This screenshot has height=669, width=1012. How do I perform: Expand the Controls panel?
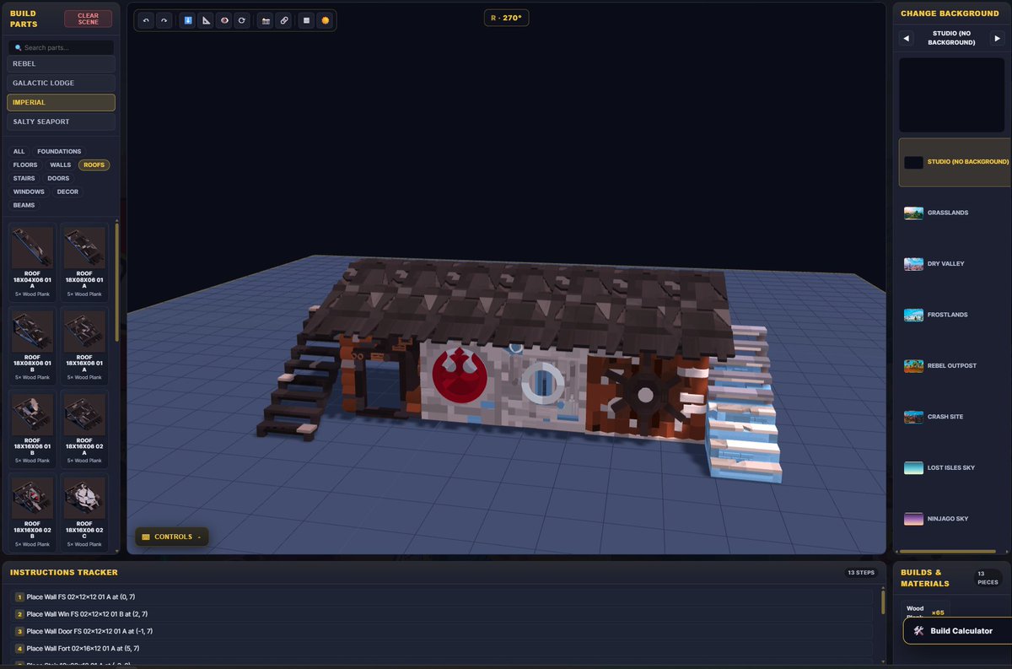tap(172, 537)
